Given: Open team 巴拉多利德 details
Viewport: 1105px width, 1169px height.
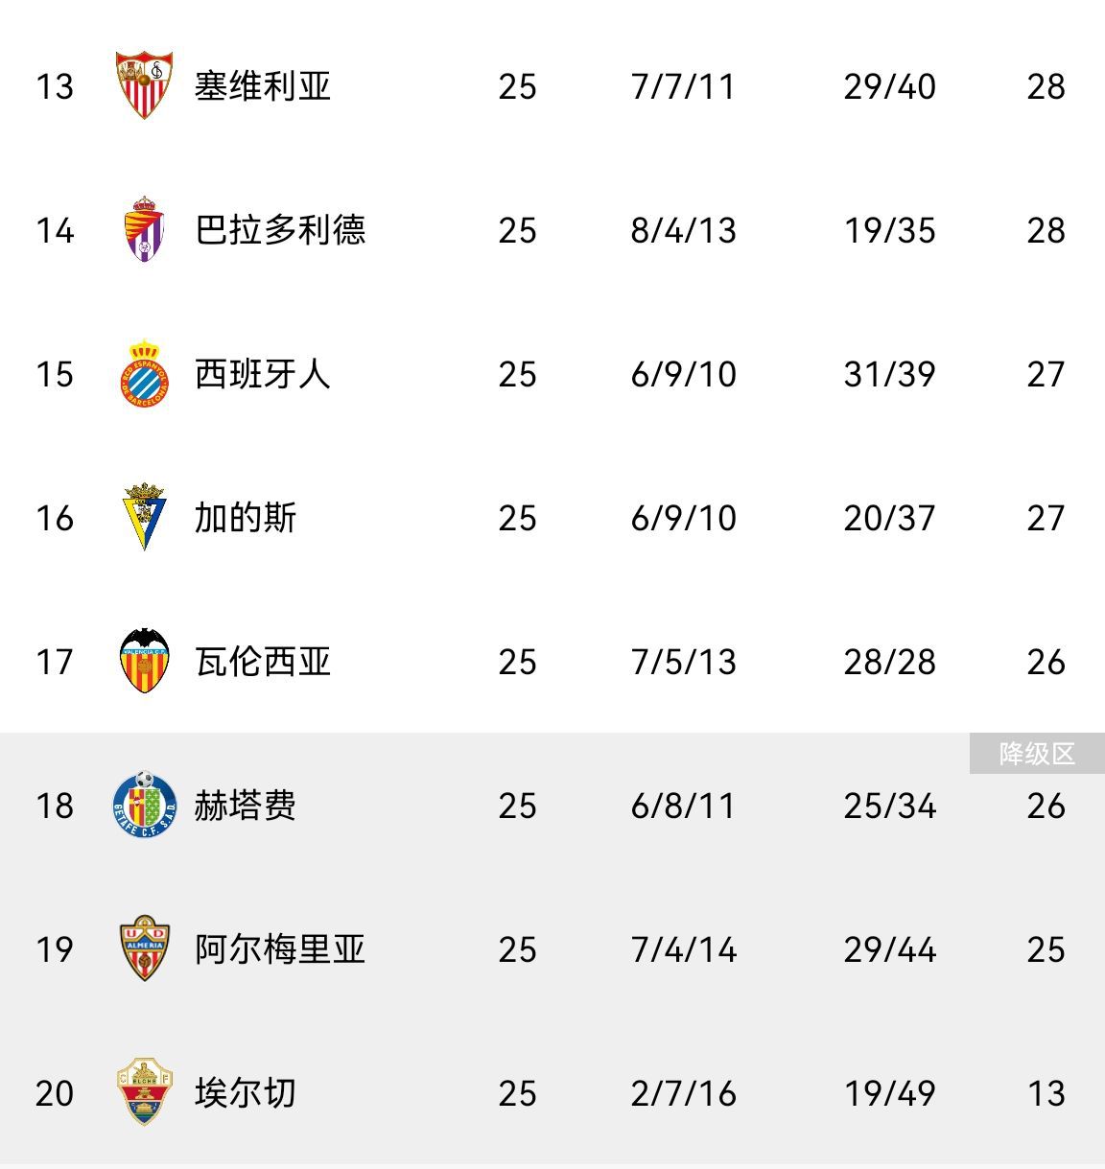Looking at the screenshot, I should [x=279, y=230].
